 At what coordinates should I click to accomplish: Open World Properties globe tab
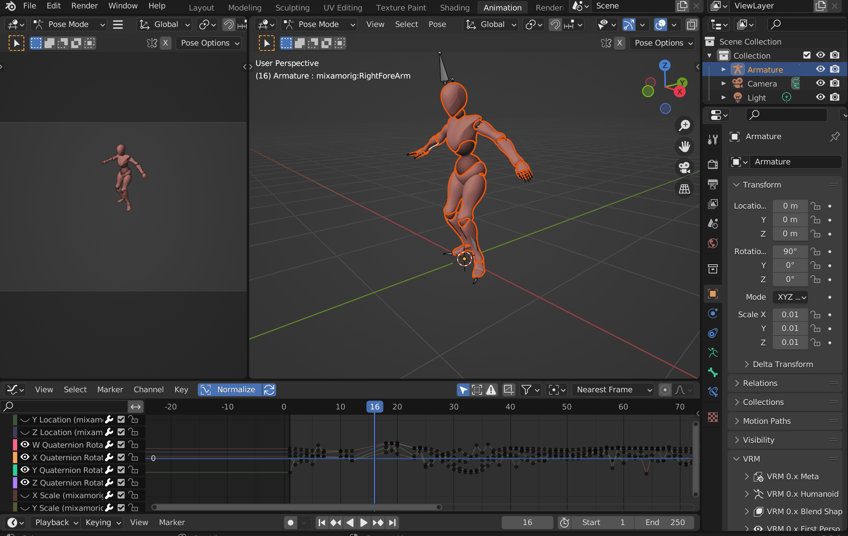pyautogui.click(x=713, y=243)
